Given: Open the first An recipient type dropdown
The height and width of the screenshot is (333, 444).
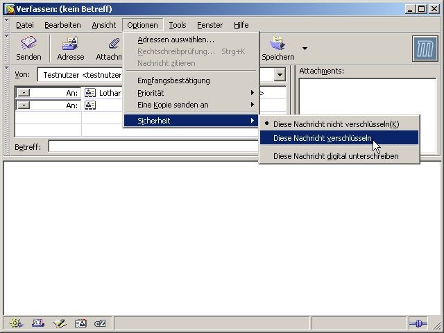Looking at the screenshot, I should (x=24, y=92).
